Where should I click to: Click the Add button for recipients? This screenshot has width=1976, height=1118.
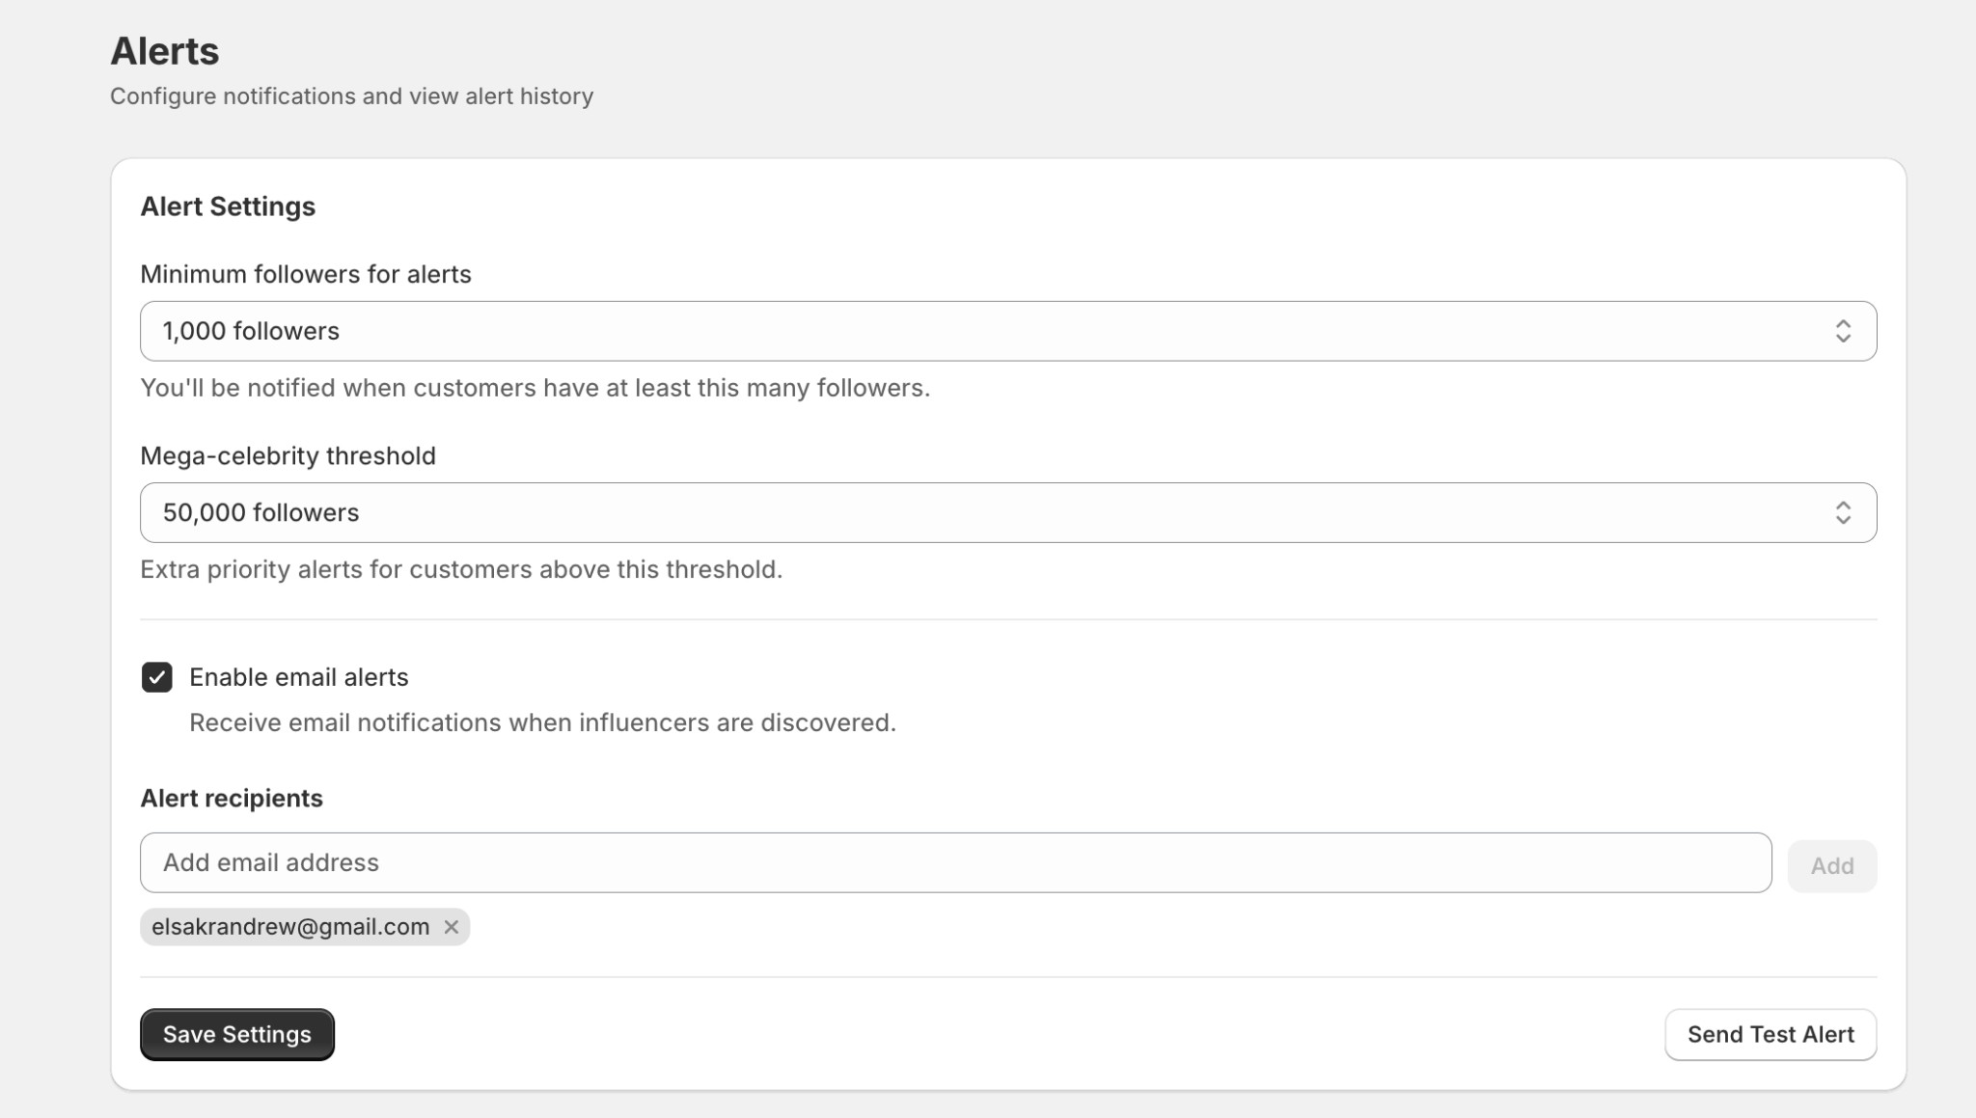click(1832, 864)
